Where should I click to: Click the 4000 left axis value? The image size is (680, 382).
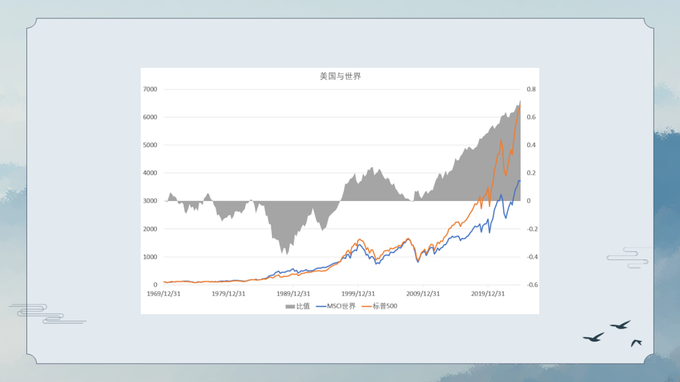pos(150,173)
